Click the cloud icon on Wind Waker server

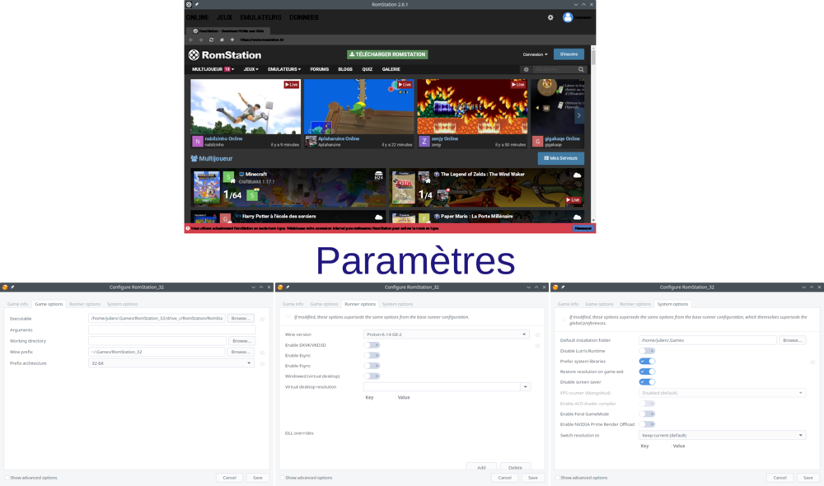(577, 175)
